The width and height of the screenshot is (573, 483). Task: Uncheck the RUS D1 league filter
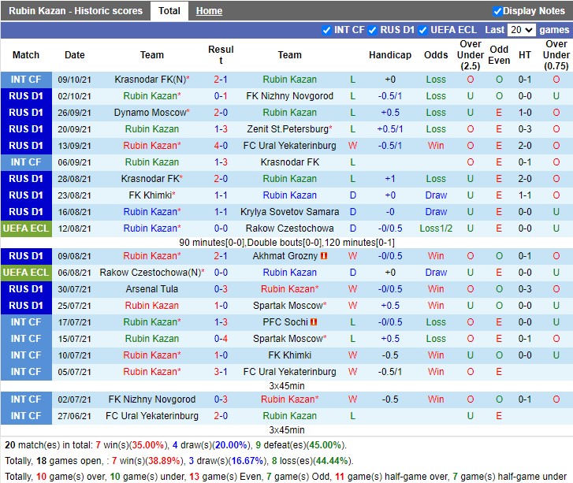(x=373, y=30)
